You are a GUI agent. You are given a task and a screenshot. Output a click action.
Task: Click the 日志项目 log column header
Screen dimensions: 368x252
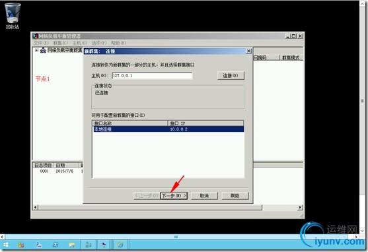tap(43, 166)
